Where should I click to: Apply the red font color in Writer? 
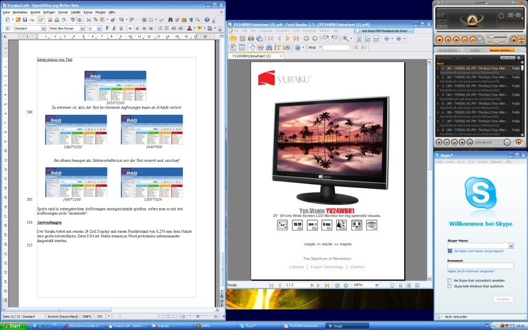[189, 28]
